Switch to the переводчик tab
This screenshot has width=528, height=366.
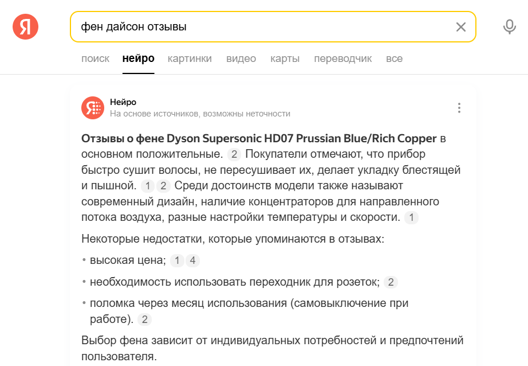pos(342,59)
